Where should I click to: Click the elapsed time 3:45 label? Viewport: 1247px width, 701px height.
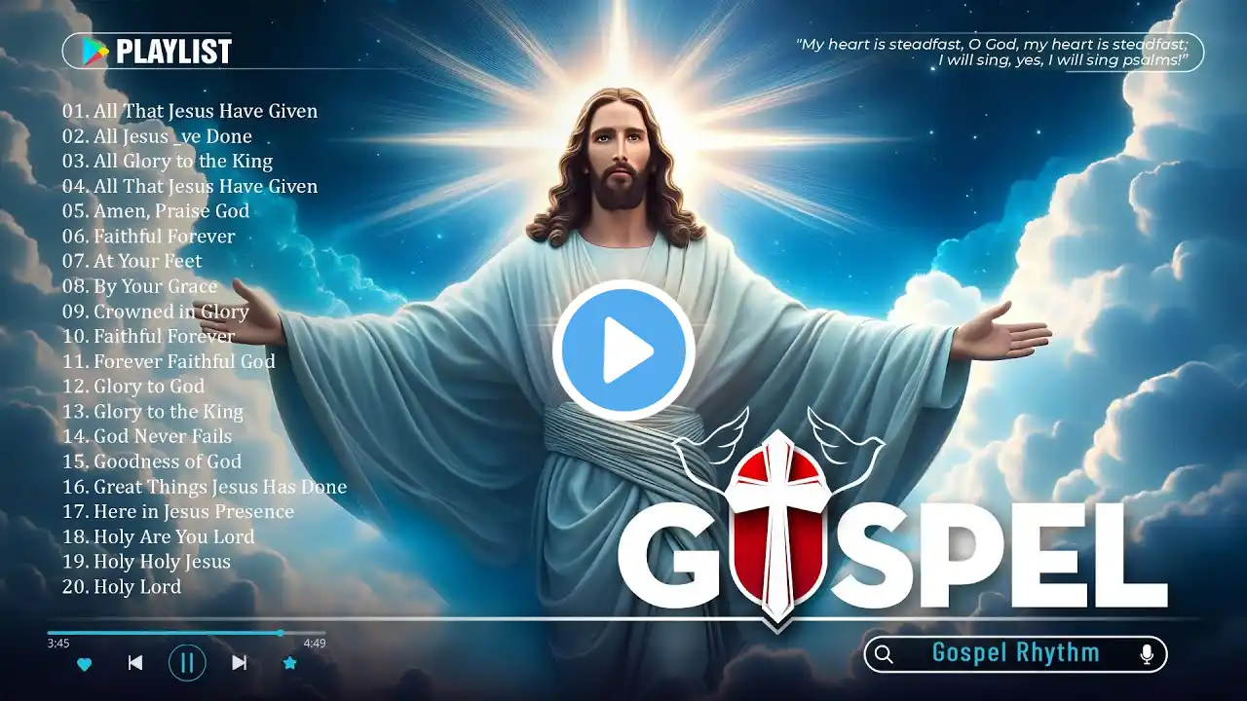[57, 644]
